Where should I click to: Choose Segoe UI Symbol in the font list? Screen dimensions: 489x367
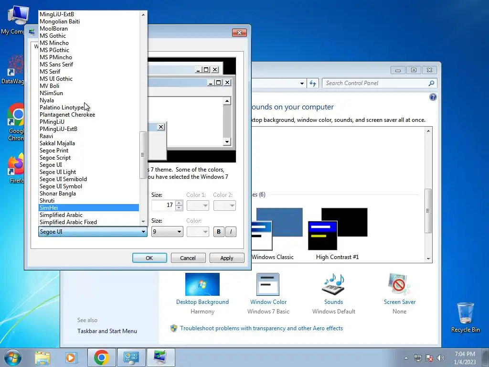click(x=88, y=186)
